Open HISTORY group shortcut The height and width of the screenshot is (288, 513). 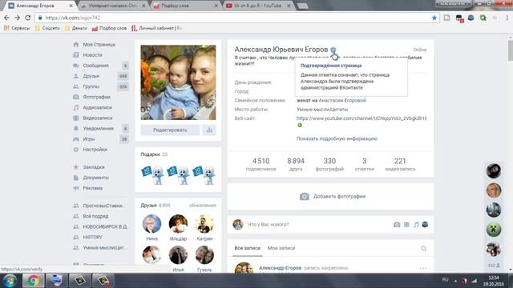[x=93, y=237]
